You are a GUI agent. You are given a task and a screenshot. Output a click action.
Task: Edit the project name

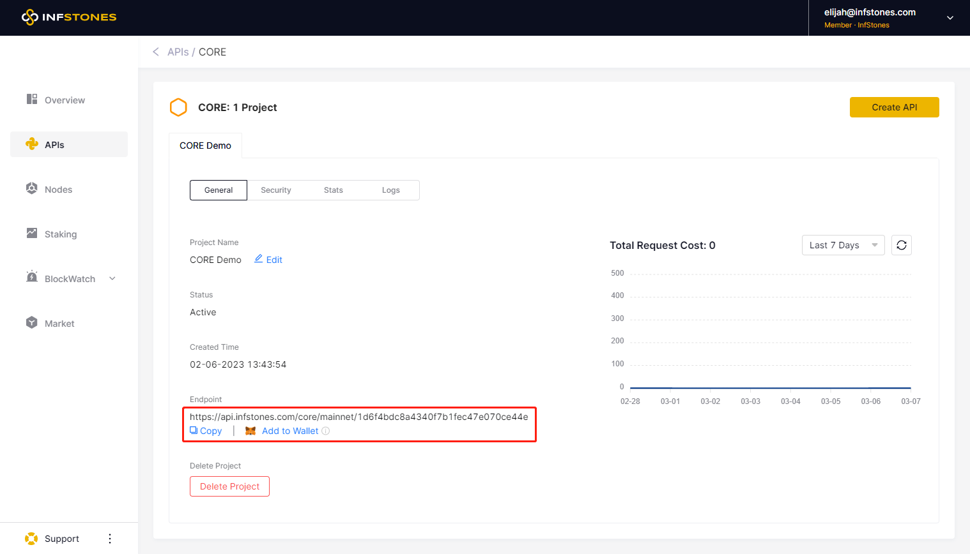[x=268, y=260]
